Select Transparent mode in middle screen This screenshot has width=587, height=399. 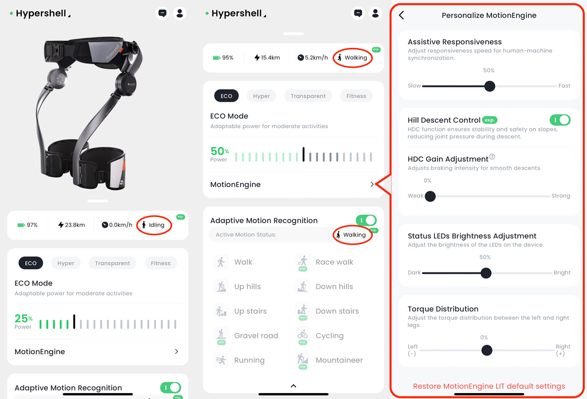[308, 96]
